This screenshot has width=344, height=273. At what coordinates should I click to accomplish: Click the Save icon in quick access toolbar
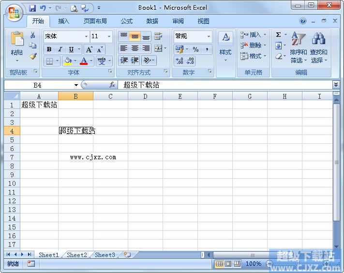[x=32, y=8]
